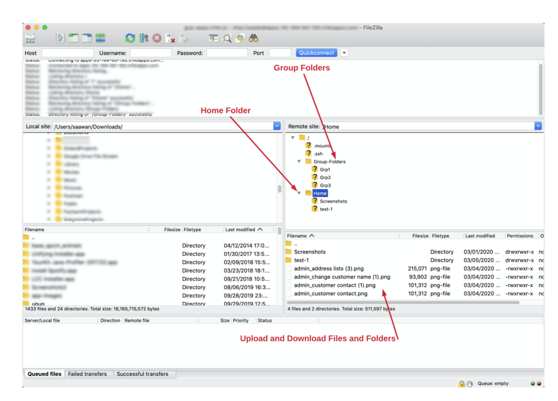This screenshot has width=558, height=401.
Task: Click the .mounts unknown folder icon
Action: [x=309, y=145]
